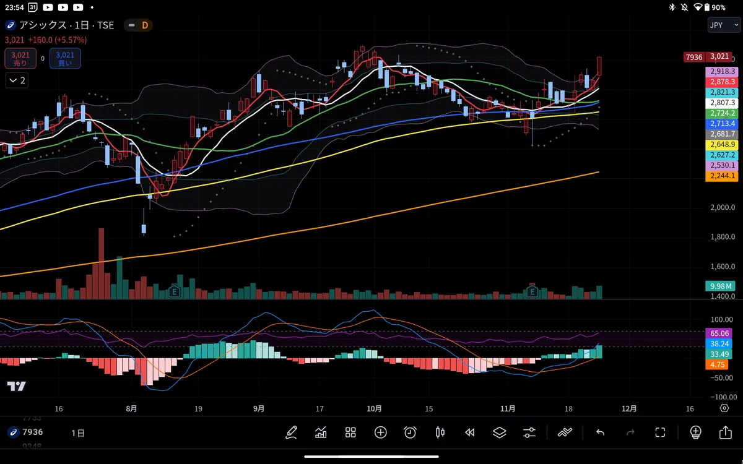Tap the 100.00 oscillator axis label

pyautogui.click(x=721, y=320)
